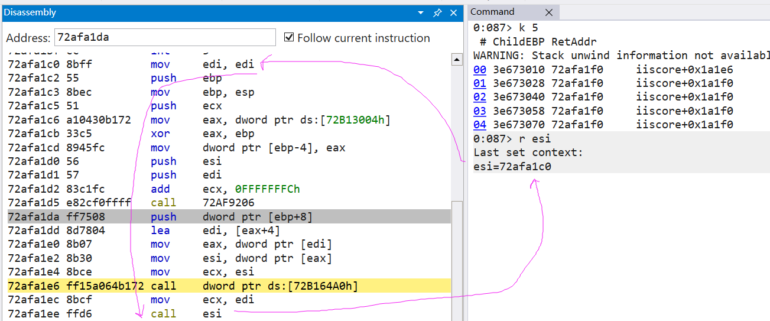This screenshot has width=770, height=321.
Task: Select the 72afa1e0 mov eax, [edi] line
Action: click(x=229, y=245)
